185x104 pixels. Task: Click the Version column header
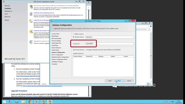[128, 57]
